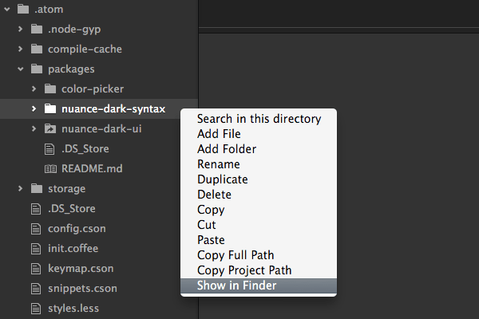Click the .node-gyp folder icon

37,30
